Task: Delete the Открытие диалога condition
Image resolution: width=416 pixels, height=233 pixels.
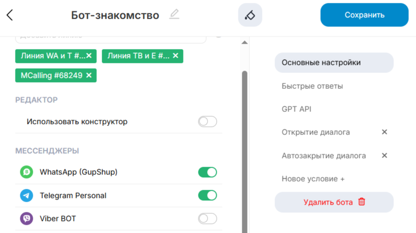Action: pyautogui.click(x=384, y=132)
